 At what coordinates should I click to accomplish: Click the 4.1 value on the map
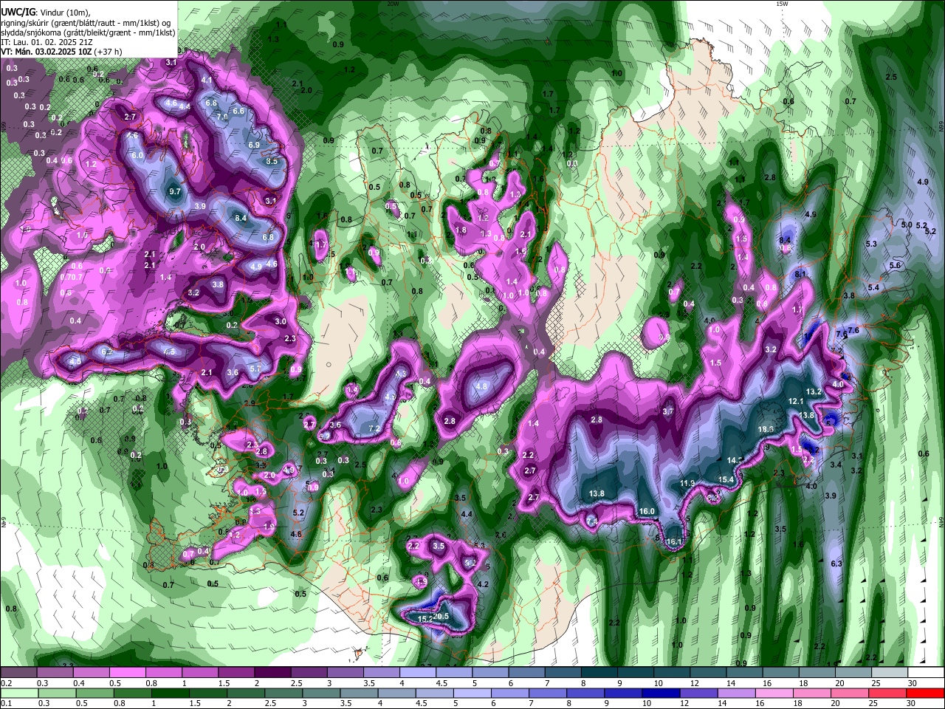[x=207, y=81]
